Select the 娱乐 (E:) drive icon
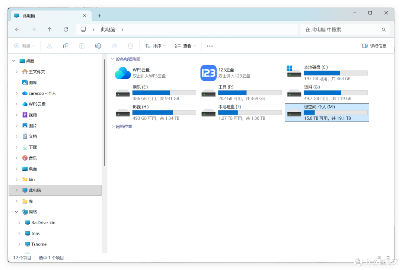Viewport: 402px width, 270px height. click(x=123, y=93)
